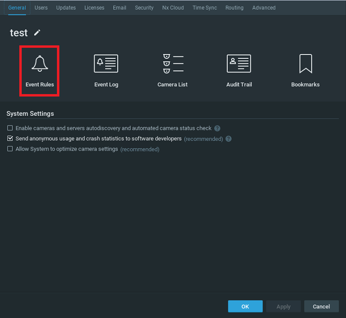
Task: Click the OK button
Action: [x=245, y=306]
